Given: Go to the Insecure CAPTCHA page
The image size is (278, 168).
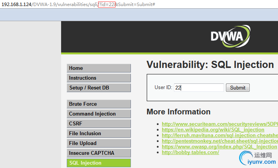Looking at the screenshot, I should pos(99,153).
